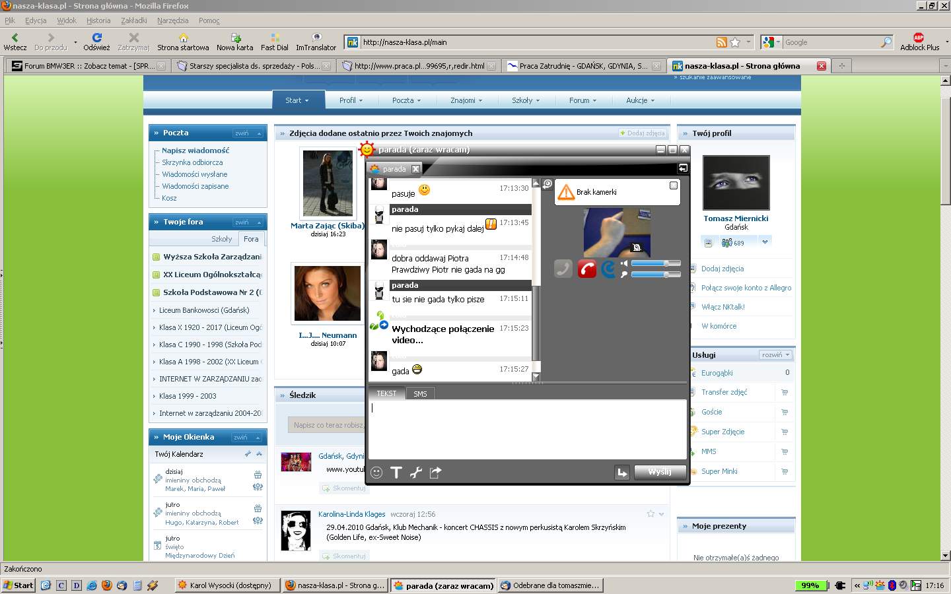Open Zakładki menu in Firefox

(x=134, y=20)
